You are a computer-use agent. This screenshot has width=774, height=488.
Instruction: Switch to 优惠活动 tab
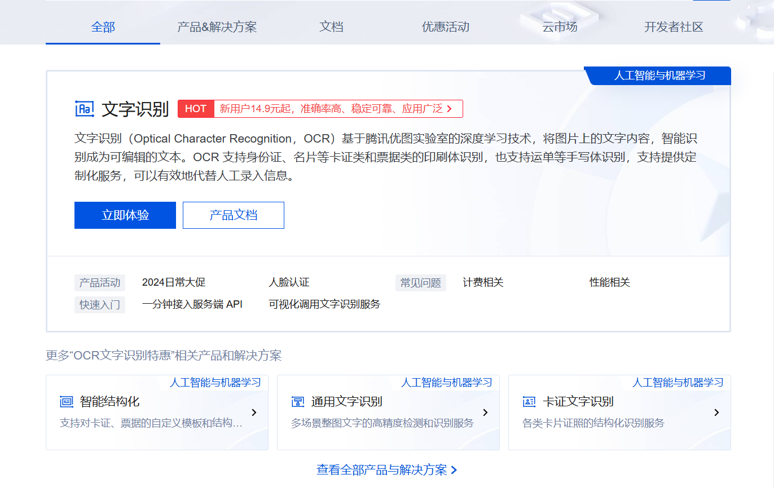(x=446, y=27)
